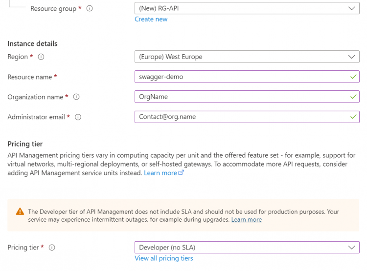Click the orange warning triangle icon
Image resolution: width=367 pixels, height=271 pixels.
pyautogui.click(x=20, y=211)
